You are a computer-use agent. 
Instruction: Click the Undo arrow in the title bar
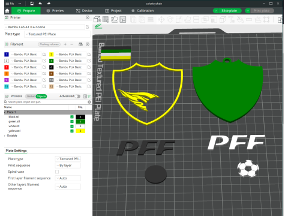[x=40, y=4]
